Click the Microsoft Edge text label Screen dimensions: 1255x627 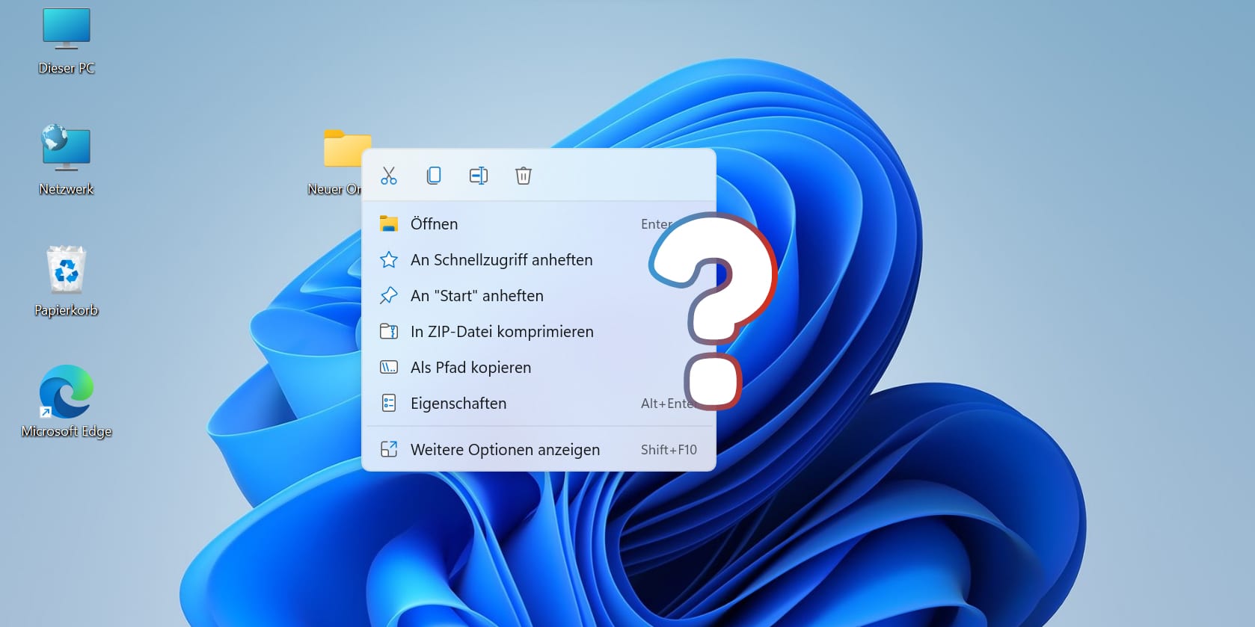[x=67, y=431]
